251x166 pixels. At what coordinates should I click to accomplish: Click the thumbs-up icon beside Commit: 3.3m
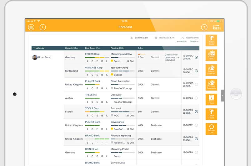coord(132,38)
